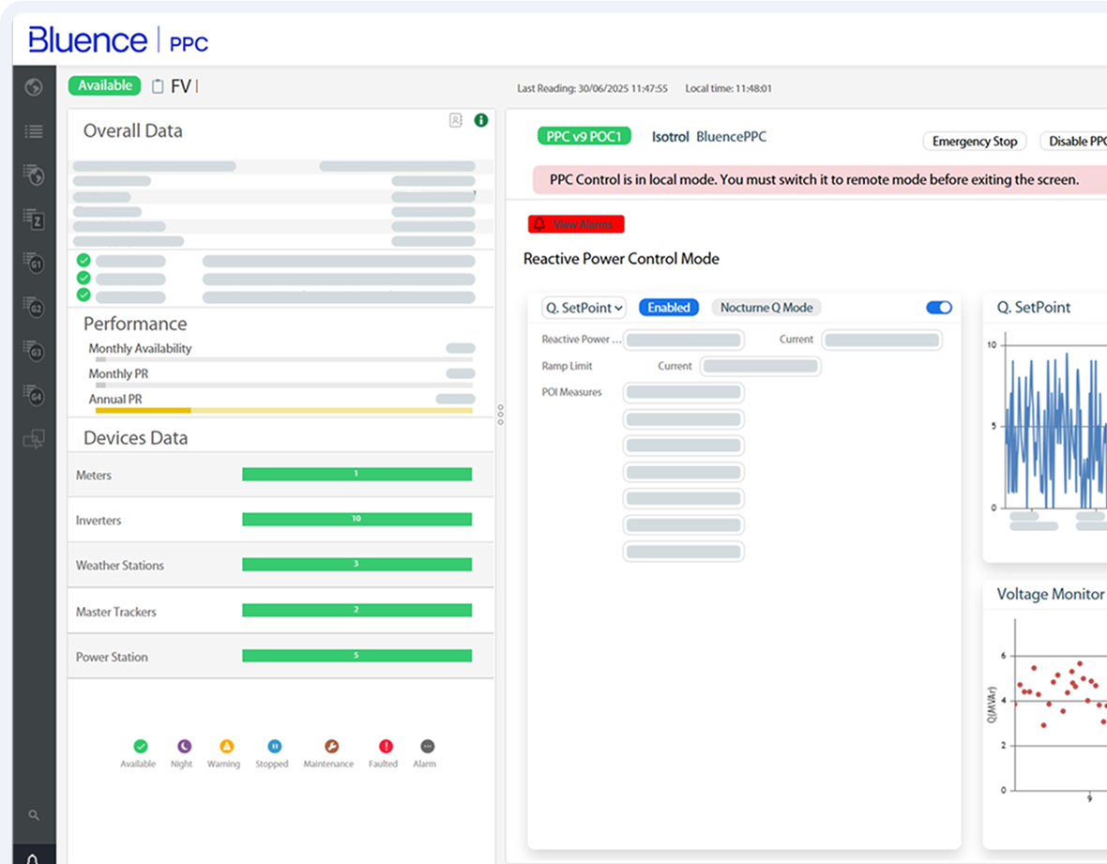
Task: Click the Nocturne Q Mode button
Action: click(x=766, y=308)
